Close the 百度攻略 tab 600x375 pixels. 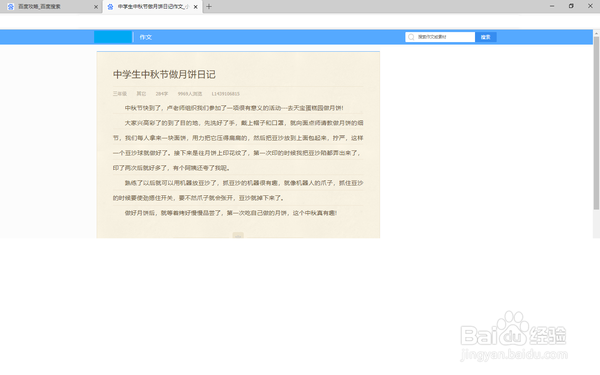[96, 6]
